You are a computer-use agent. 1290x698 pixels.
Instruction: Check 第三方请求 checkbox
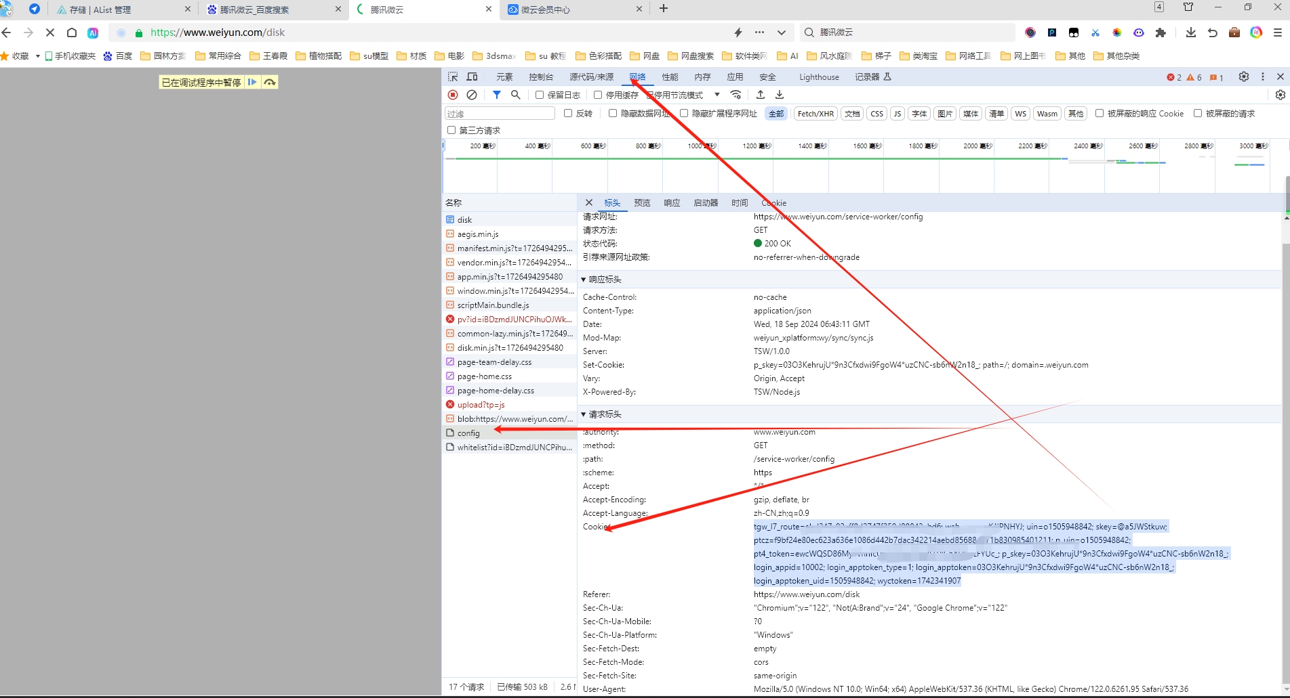point(451,130)
